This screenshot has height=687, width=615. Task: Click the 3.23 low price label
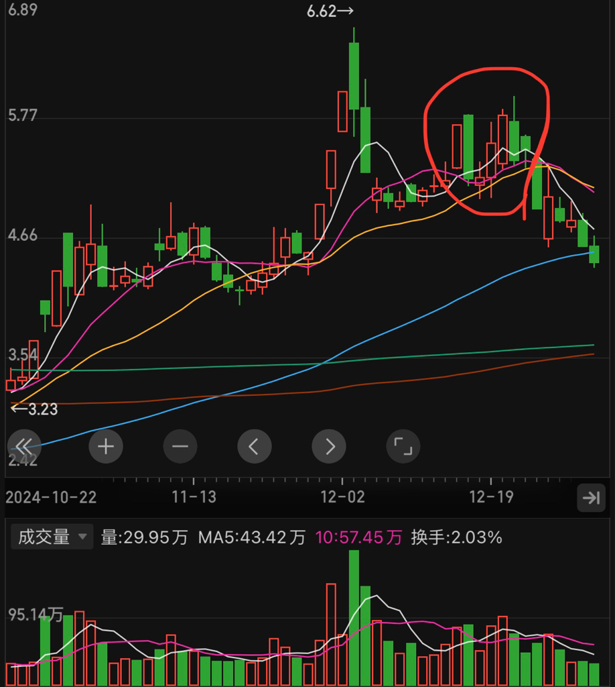coord(35,409)
